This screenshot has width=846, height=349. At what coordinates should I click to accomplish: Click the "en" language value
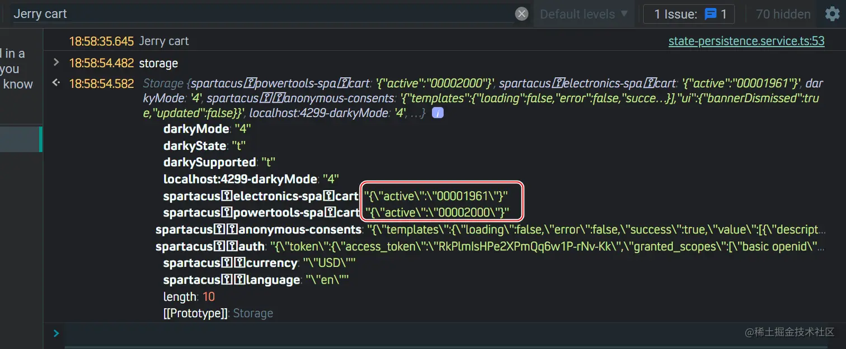(x=327, y=280)
